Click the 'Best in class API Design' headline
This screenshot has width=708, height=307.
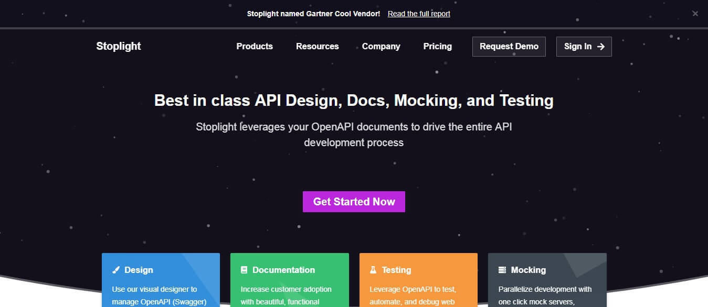point(354,100)
